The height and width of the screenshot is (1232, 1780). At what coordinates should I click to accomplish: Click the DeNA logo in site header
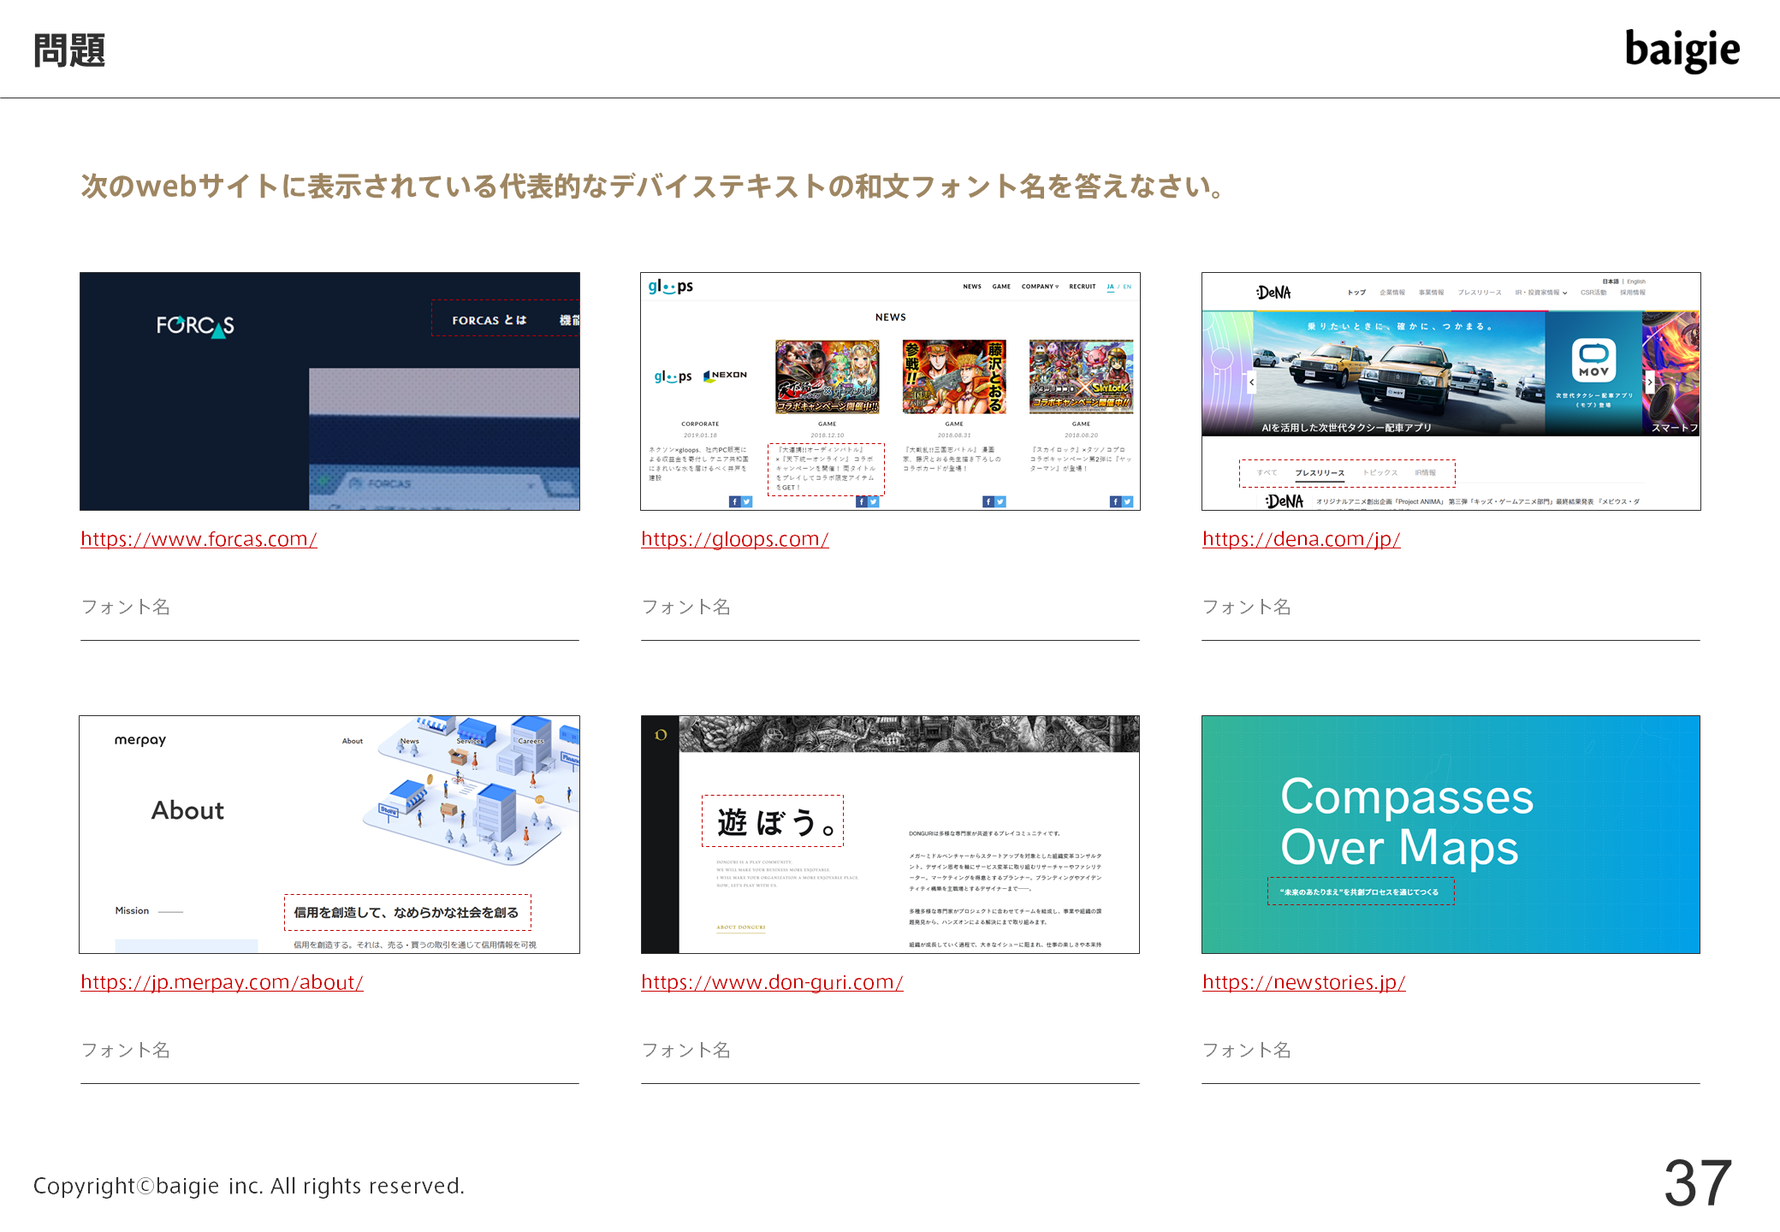tap(1273, 293)
